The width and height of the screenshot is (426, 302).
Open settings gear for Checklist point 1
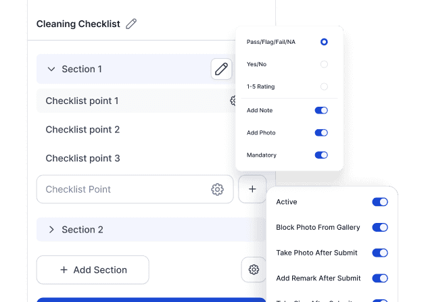[233, 101]
